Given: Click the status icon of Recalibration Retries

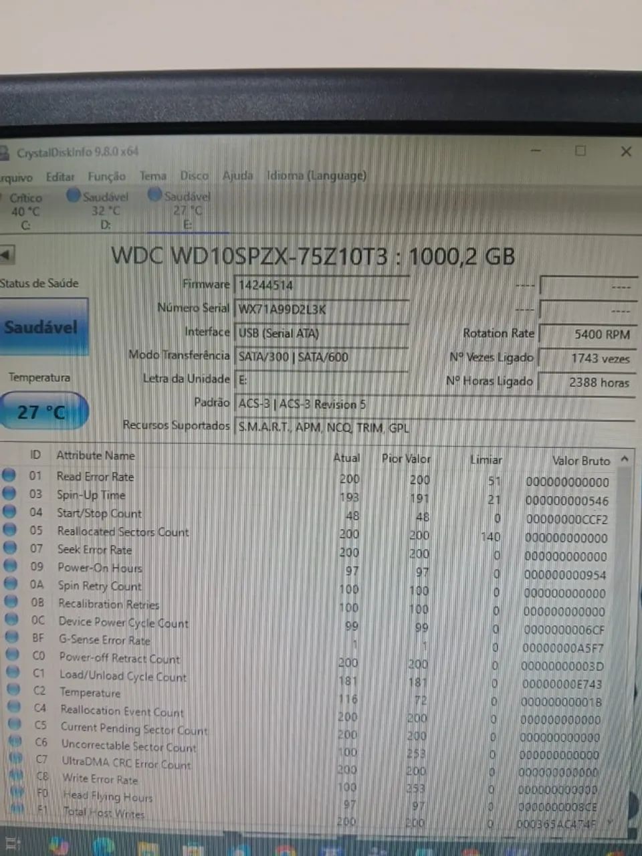Looking at the screenshot, I should pos(12,601).
